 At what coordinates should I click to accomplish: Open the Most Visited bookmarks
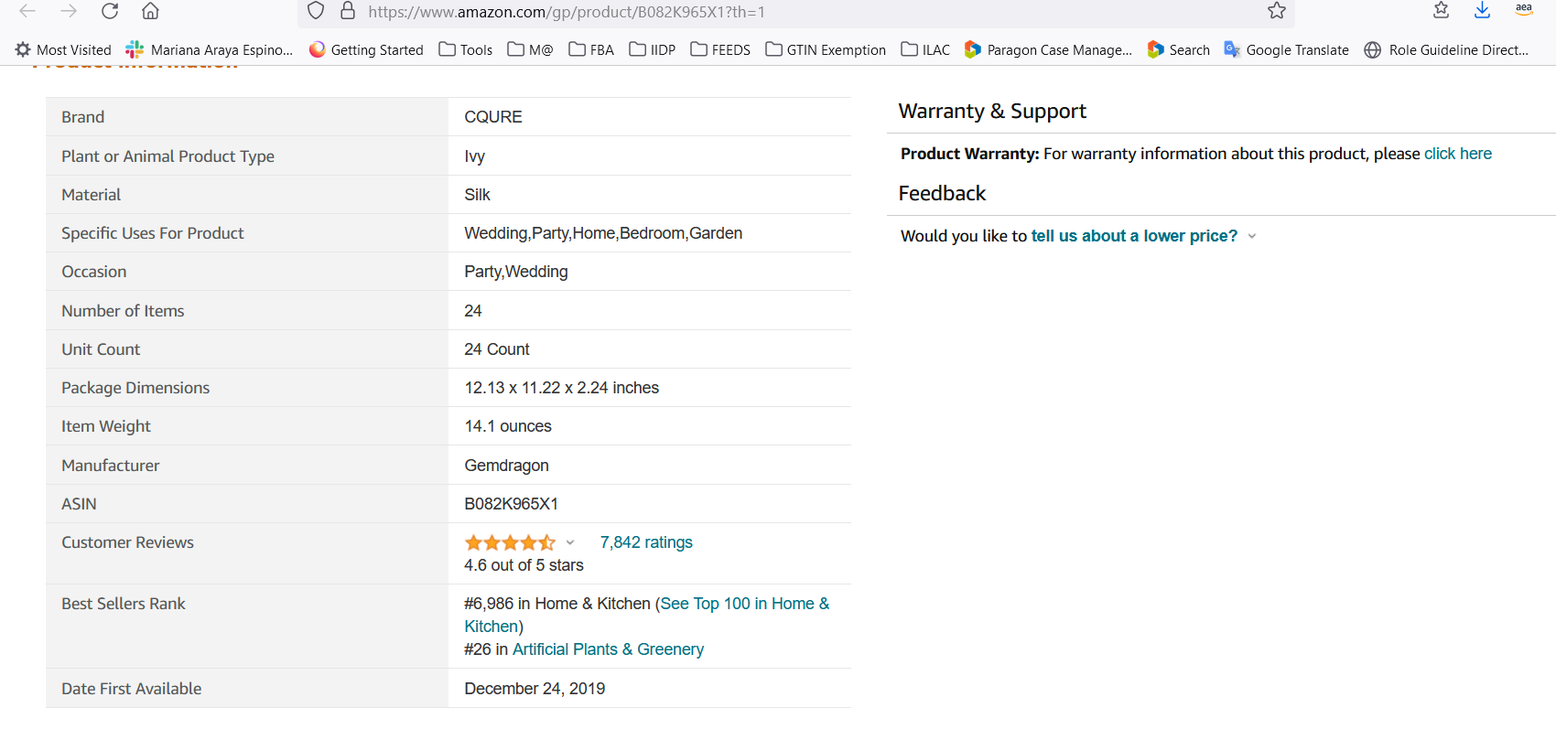pos(63,49)
